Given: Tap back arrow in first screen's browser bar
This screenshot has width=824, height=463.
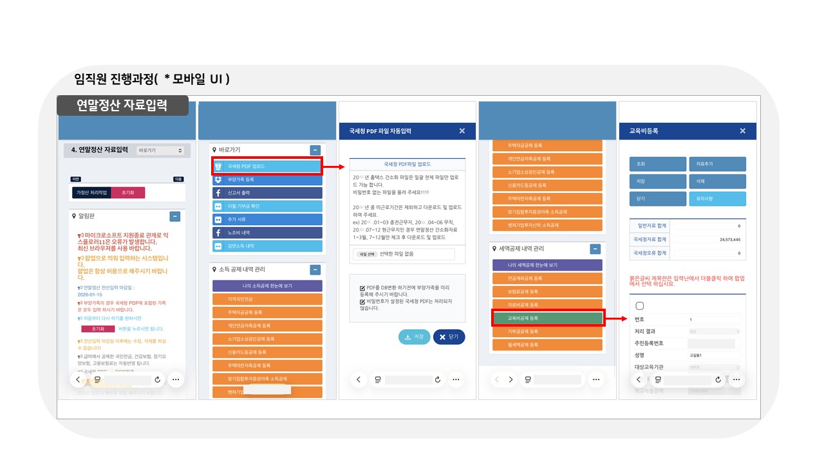Looking at the screenshot, I should 79,379.
